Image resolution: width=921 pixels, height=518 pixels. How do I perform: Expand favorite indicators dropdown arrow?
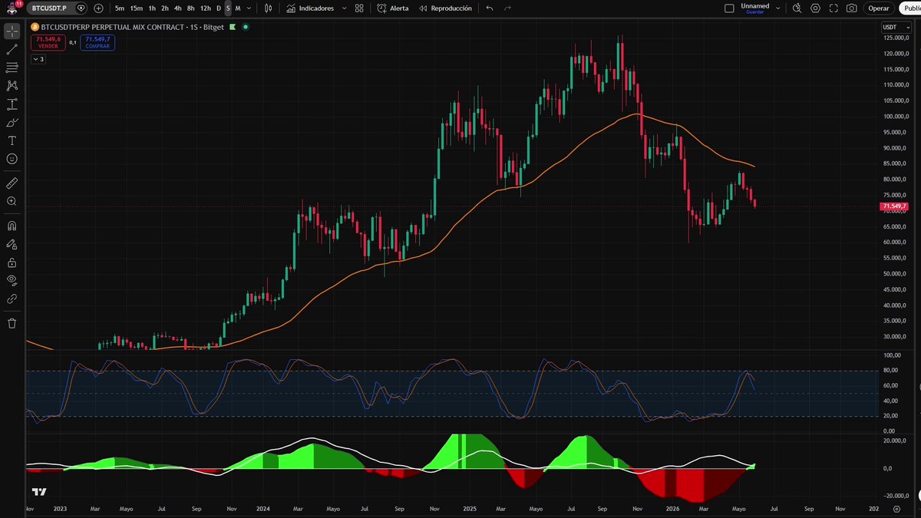(x=343, y=8)
